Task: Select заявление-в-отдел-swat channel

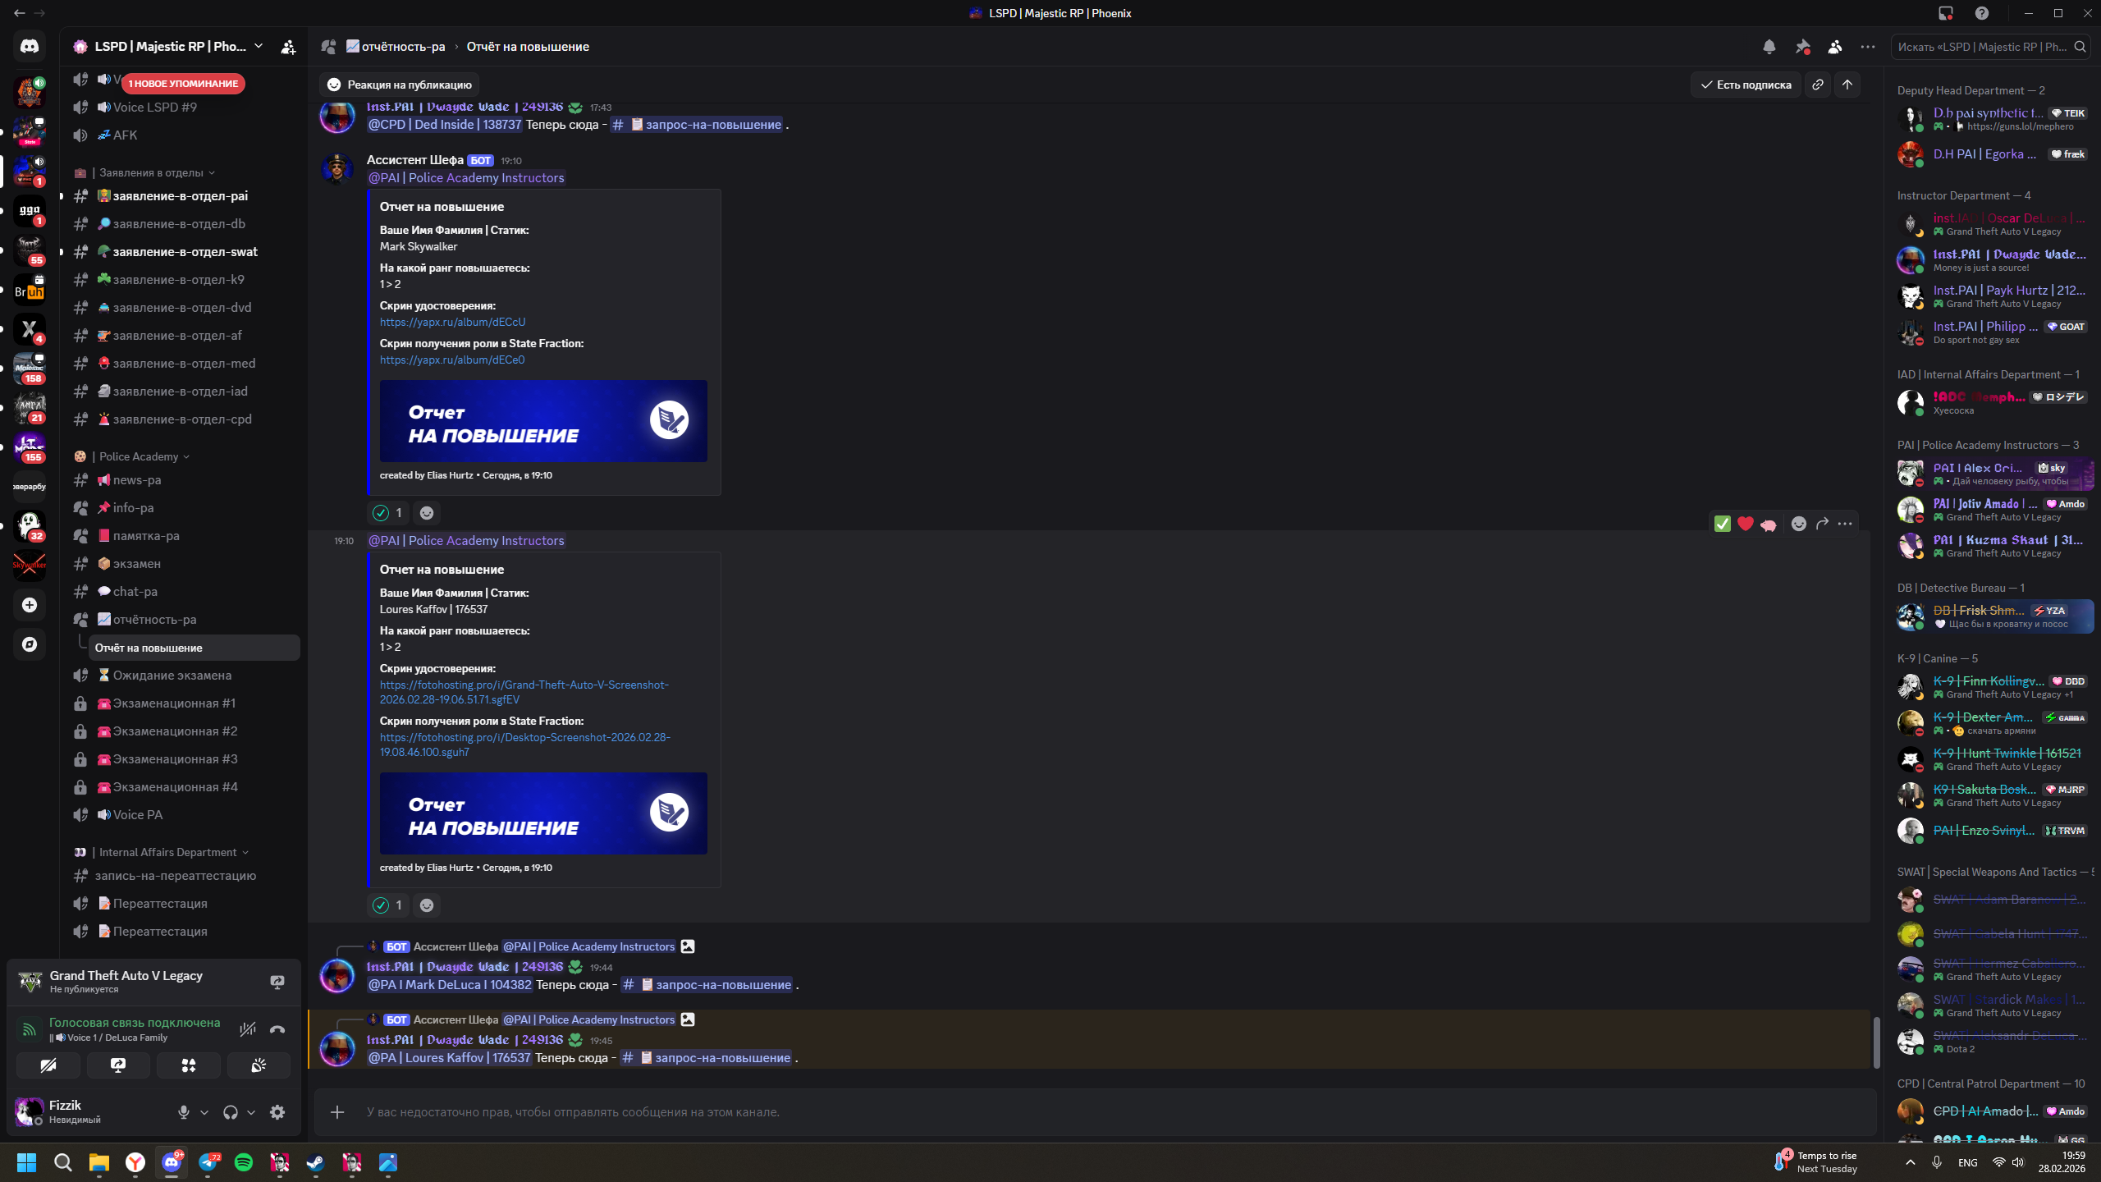Action: tap(184, 251)
